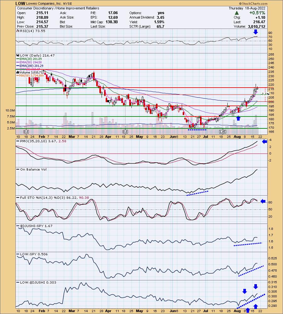
Task: Click the 7.7% annotation near the price
Action: (265, 94)
